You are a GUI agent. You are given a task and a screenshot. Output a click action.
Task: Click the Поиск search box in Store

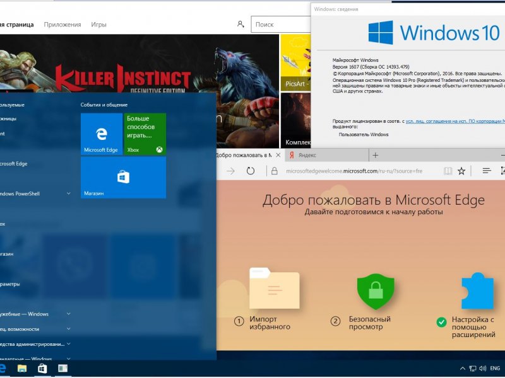281,25
